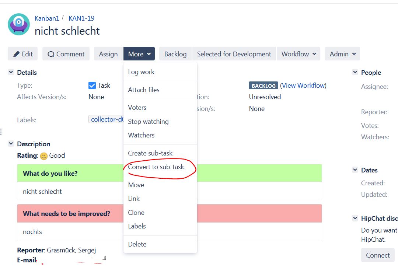Click the What needs to be improved? heading

(66, 214)
